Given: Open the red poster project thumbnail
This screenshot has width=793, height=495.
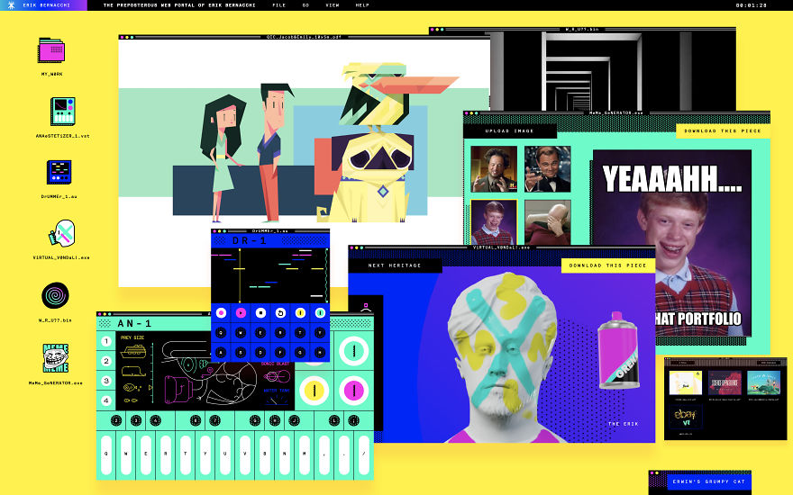Looking at the screenshot, I should pyautogui.click(x=725, y=382).
